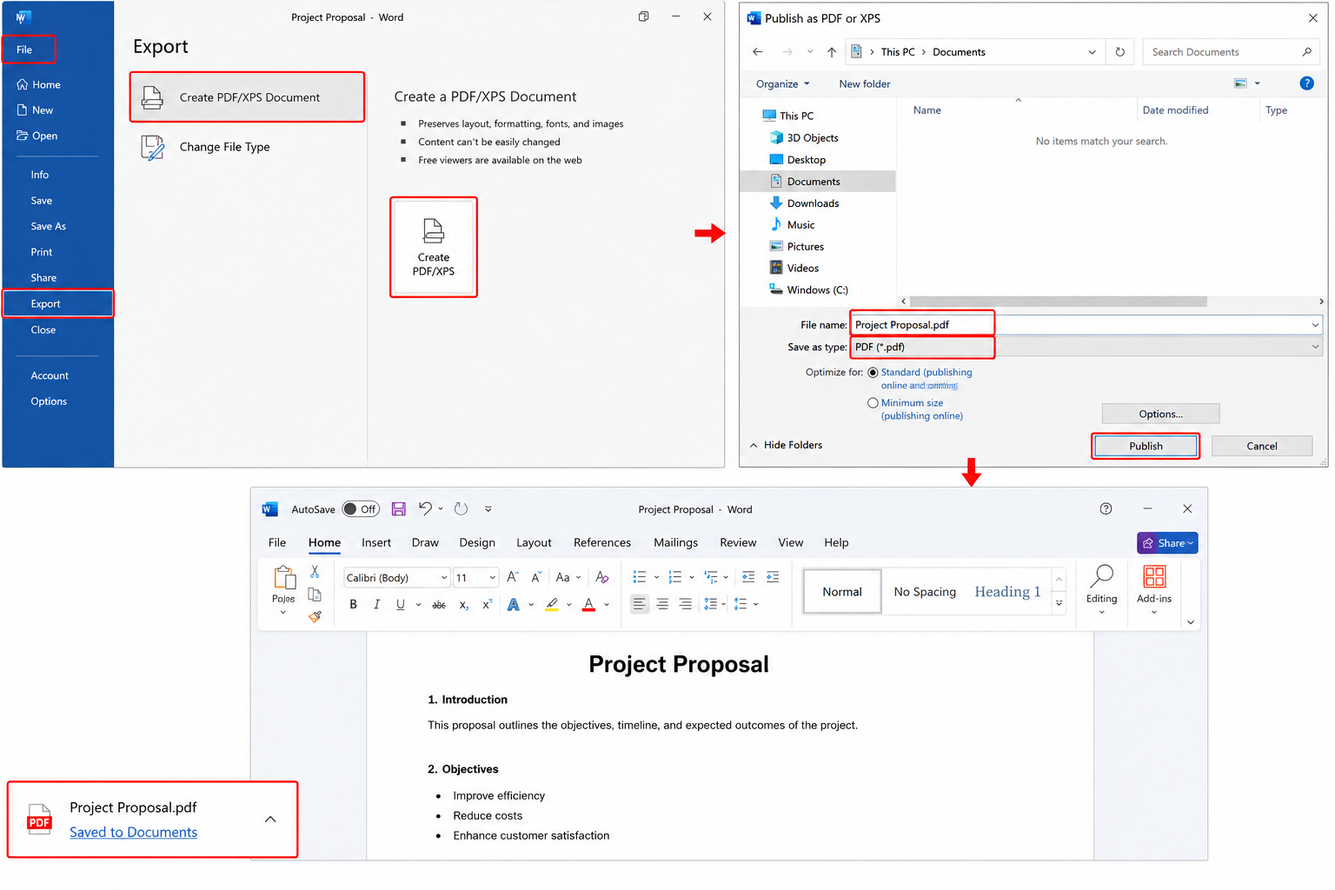This screenshot has height=890, width=1335.
Task: Click the Up folder arrow in dialog
Action: pos(832,52)
